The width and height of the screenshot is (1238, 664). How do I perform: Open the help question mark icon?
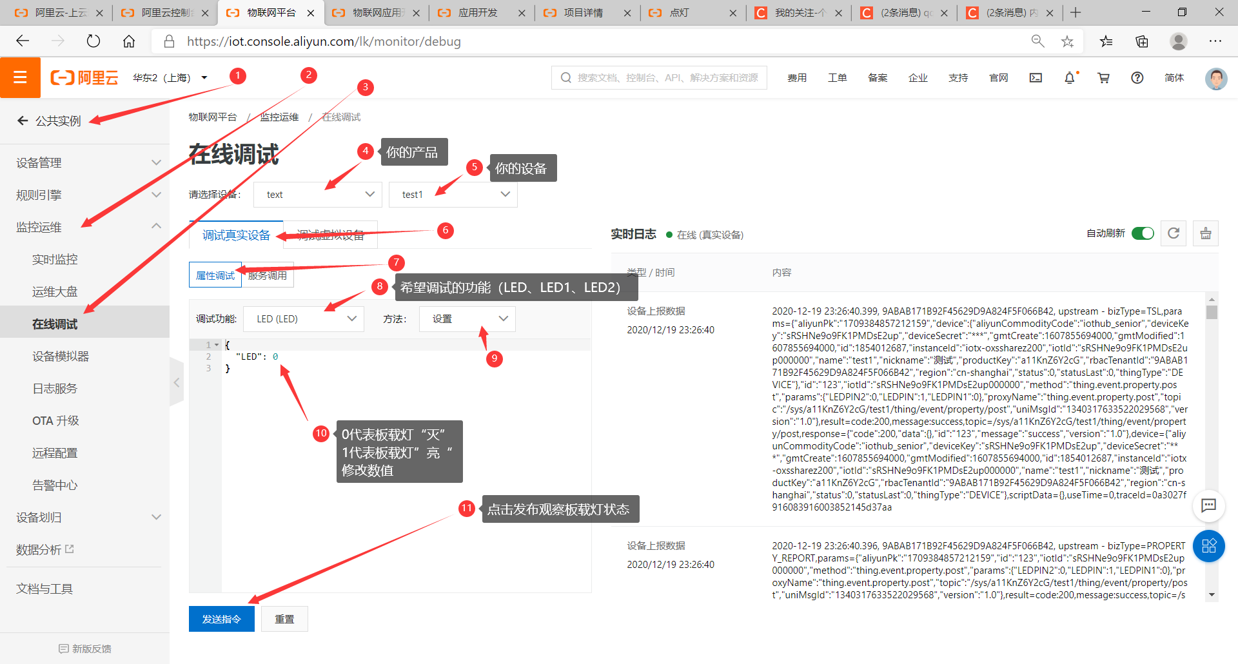[1137, 77]
